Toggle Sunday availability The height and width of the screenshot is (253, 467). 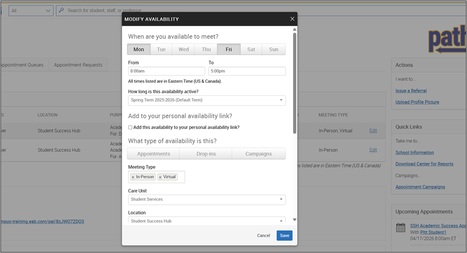point(274,49)
